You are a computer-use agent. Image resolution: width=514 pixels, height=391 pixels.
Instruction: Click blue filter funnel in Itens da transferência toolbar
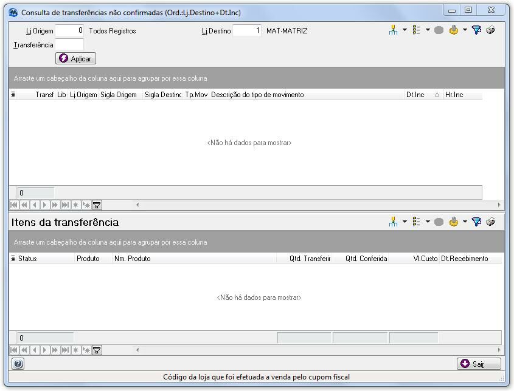(476, 222)
